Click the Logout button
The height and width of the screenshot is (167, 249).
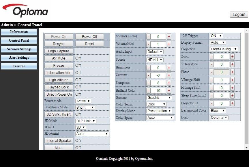(239, 14)
